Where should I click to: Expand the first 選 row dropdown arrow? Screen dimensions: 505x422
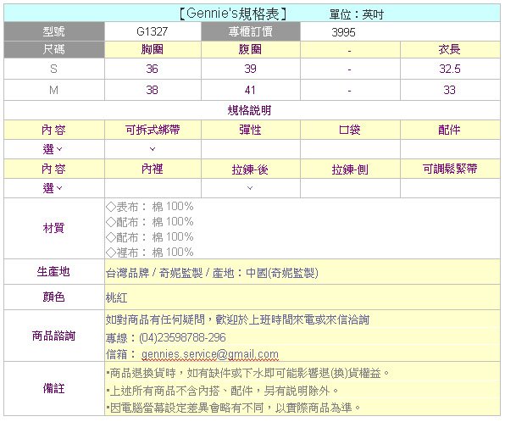[59, 149]
